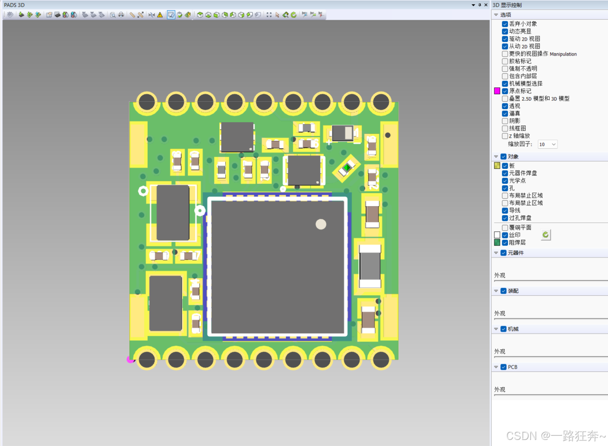This screenshot has height=446, width=608.
Task: Toggle the 装配 section checkbox
Action: point(504,291)
